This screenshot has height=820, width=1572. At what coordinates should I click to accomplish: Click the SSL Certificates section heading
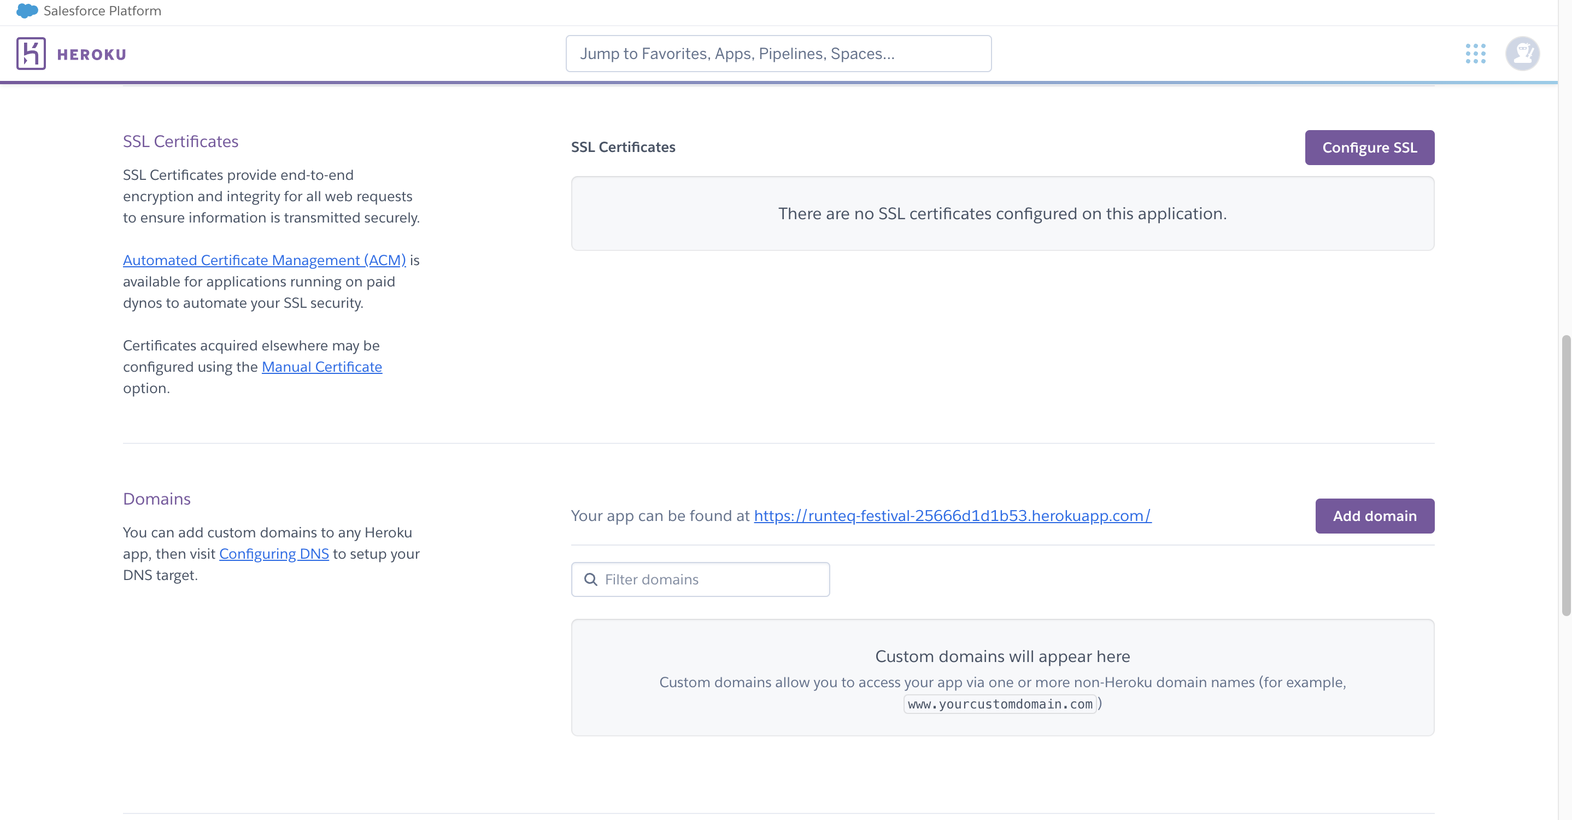[x=180, y=141]
